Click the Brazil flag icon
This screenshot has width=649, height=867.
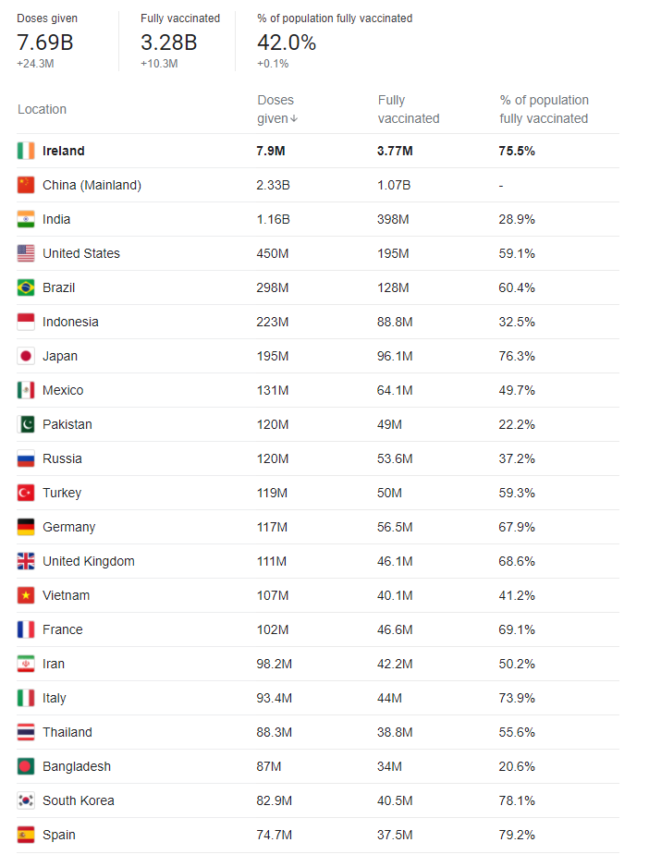point(26,287)
